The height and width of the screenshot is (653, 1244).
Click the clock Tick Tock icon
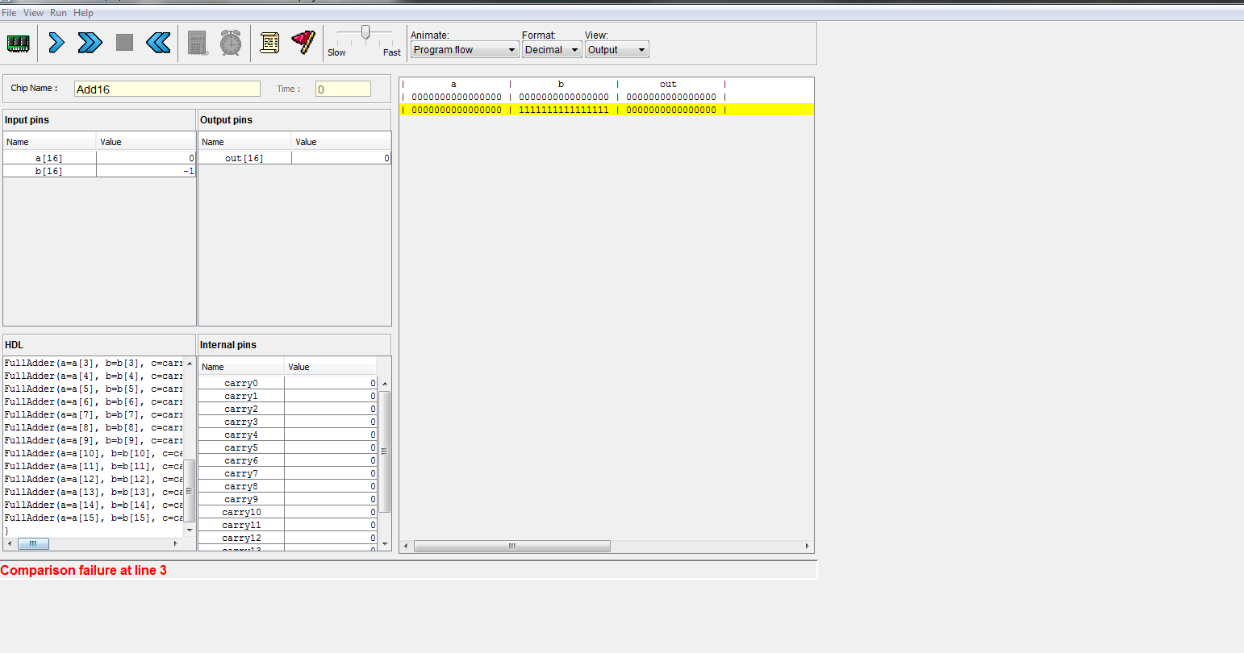tap(231, 43)
